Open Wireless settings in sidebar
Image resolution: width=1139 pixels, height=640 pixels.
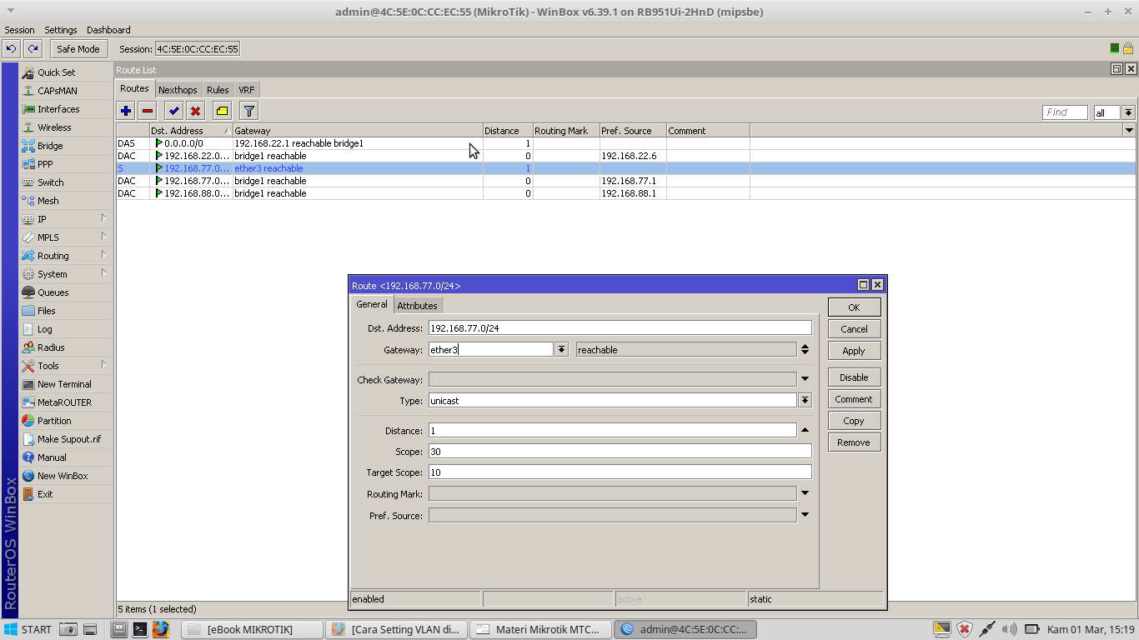click(66, 127)
